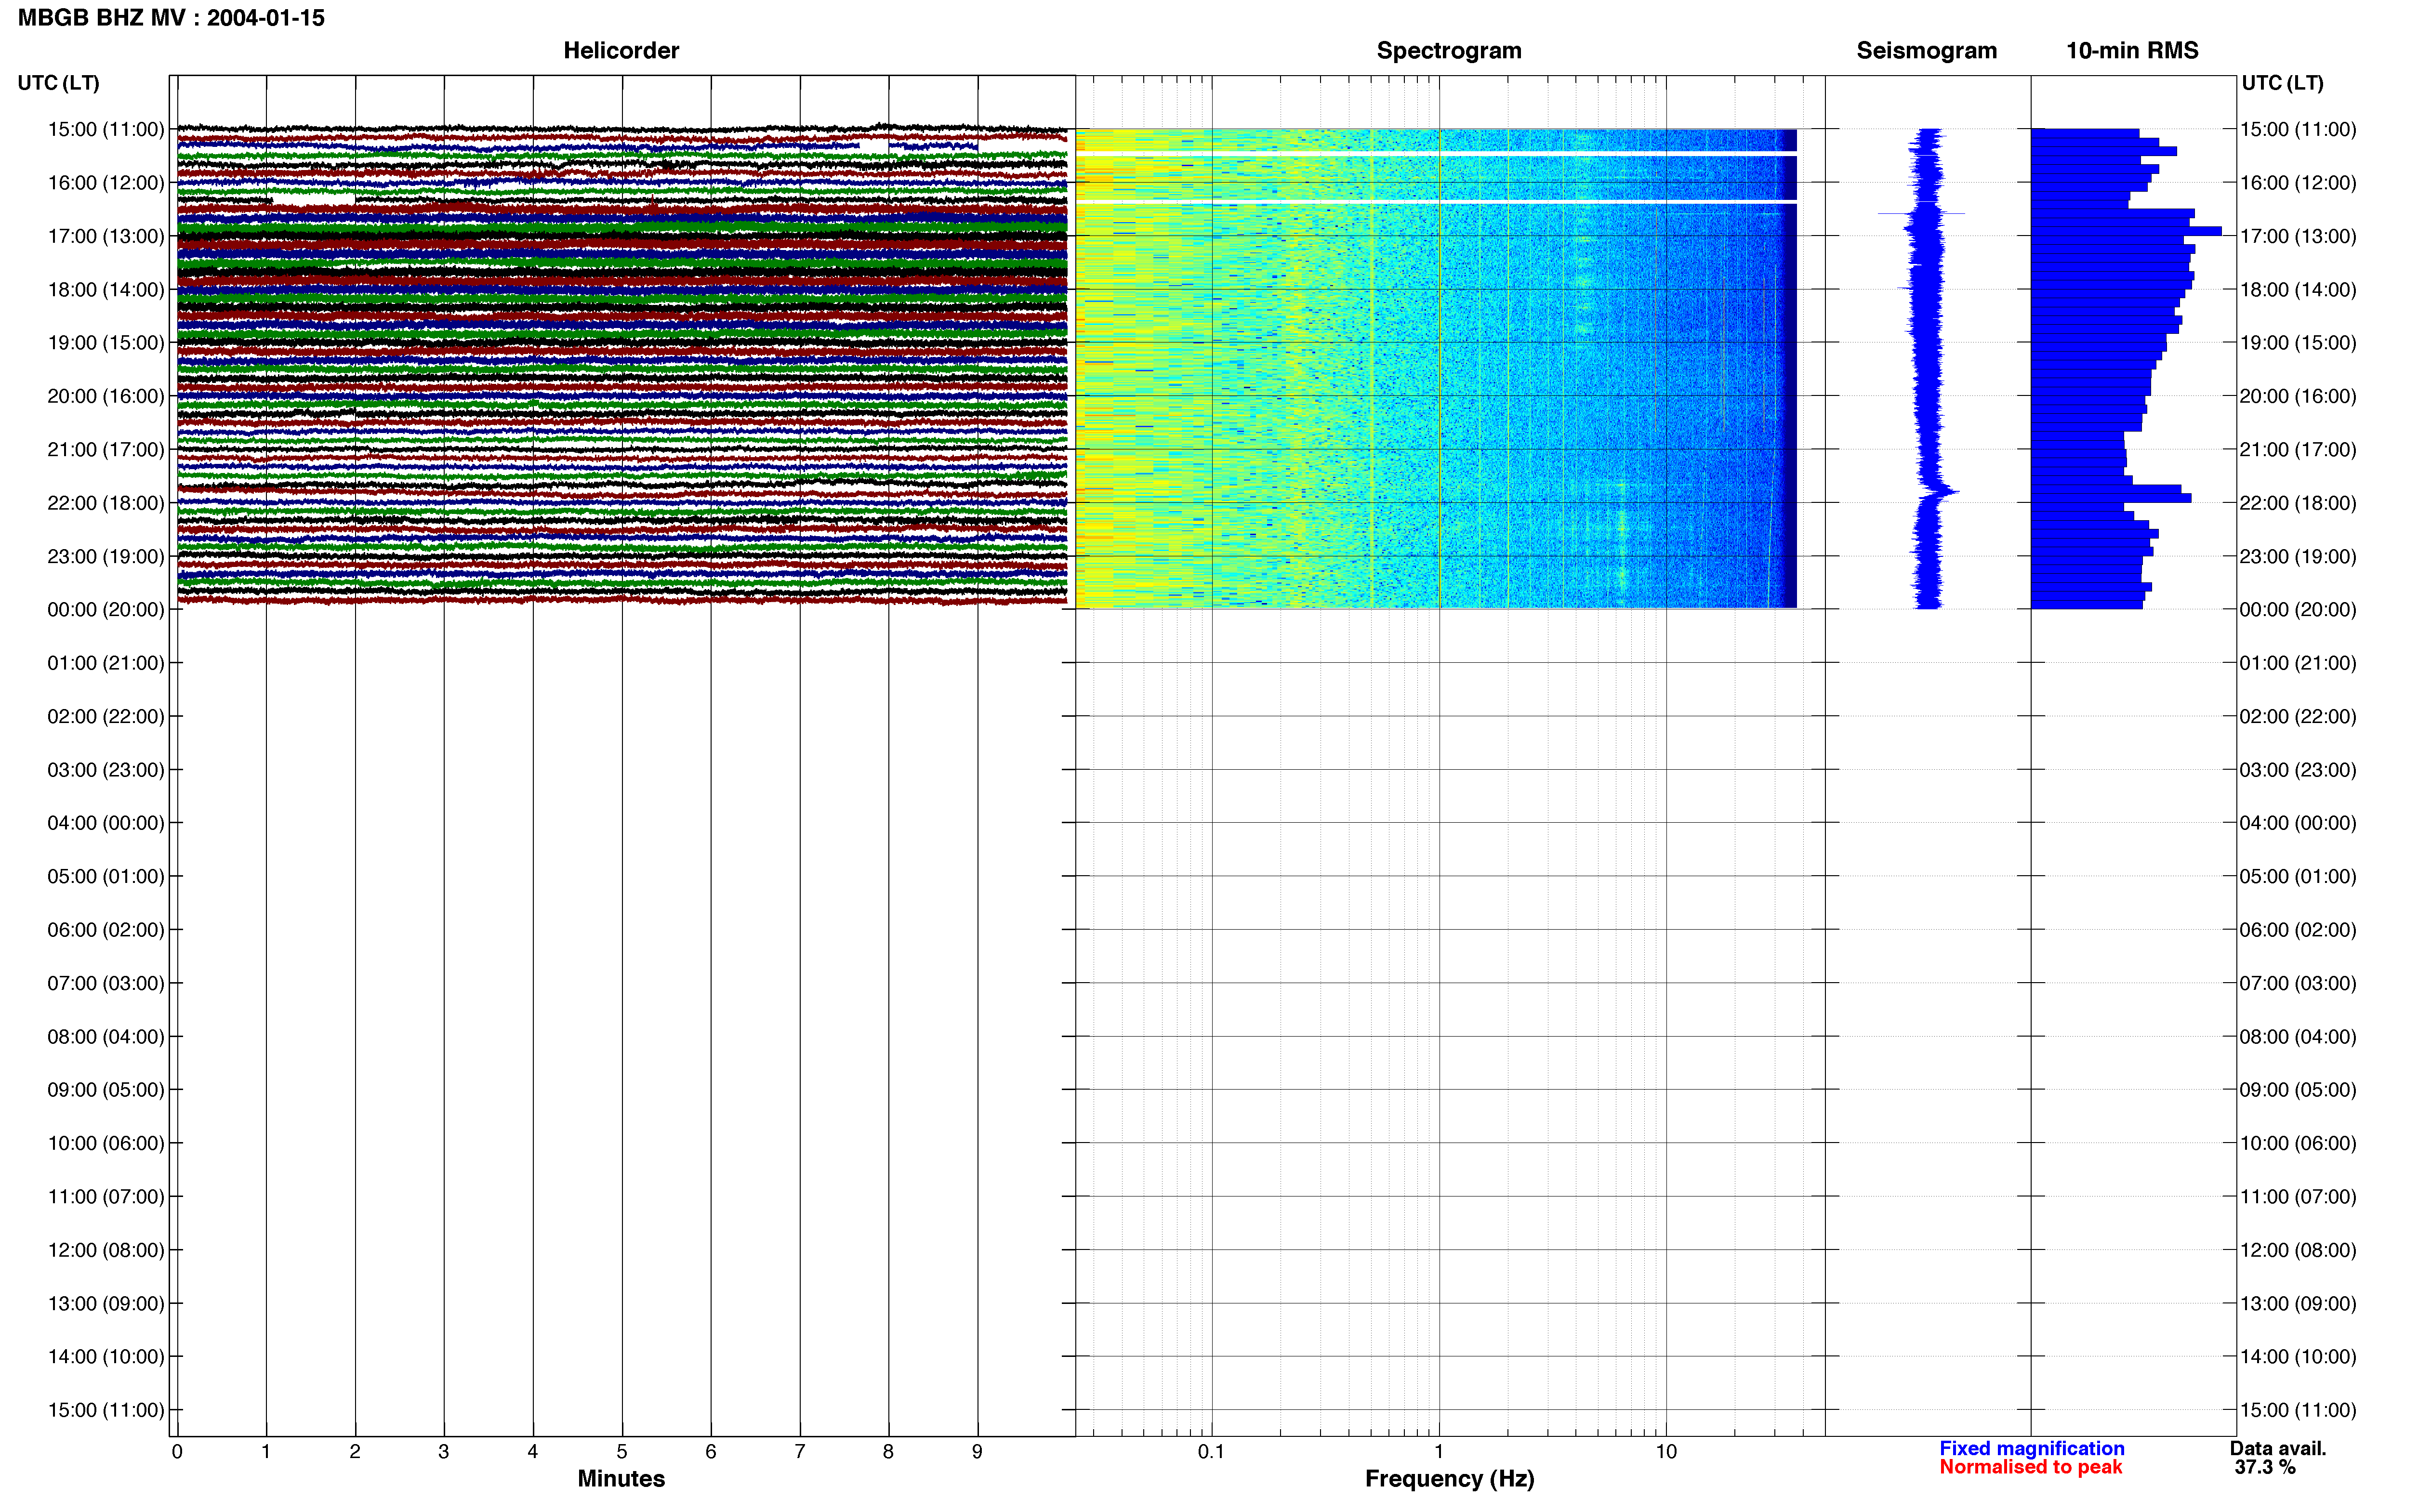Click the 9 tick on the Minutes axis
Image resolution: width=2418 pixels, height=1512 pixels.
pos(977,1451)
